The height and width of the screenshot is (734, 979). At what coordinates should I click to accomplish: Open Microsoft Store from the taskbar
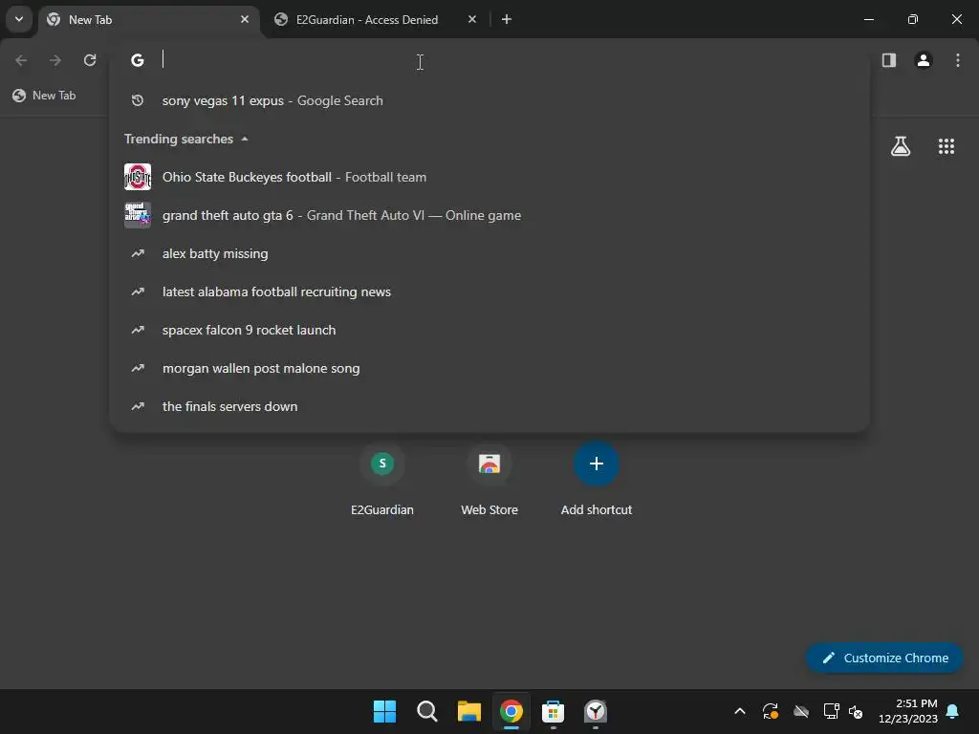click(x=554, y=711)
